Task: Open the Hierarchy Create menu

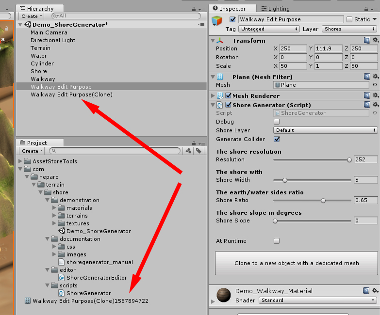Action: pyautogui.click(x=32, y=16)
